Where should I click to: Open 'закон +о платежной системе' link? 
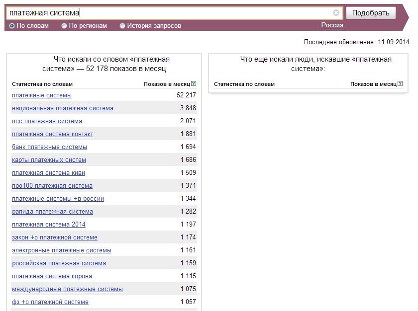[55, 237]
